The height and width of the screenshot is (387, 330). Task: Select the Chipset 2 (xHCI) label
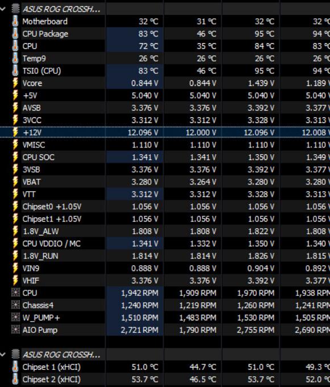click(x=52, y=380)
